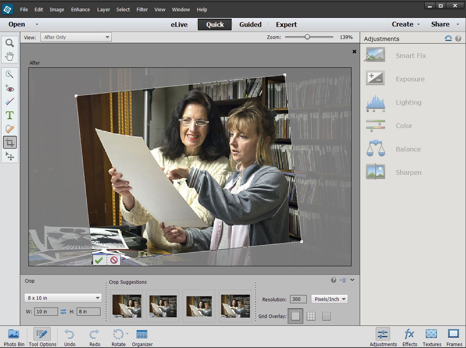Open the Effects panel
Viewport: 466px width, 348px height.
[409, 336]
